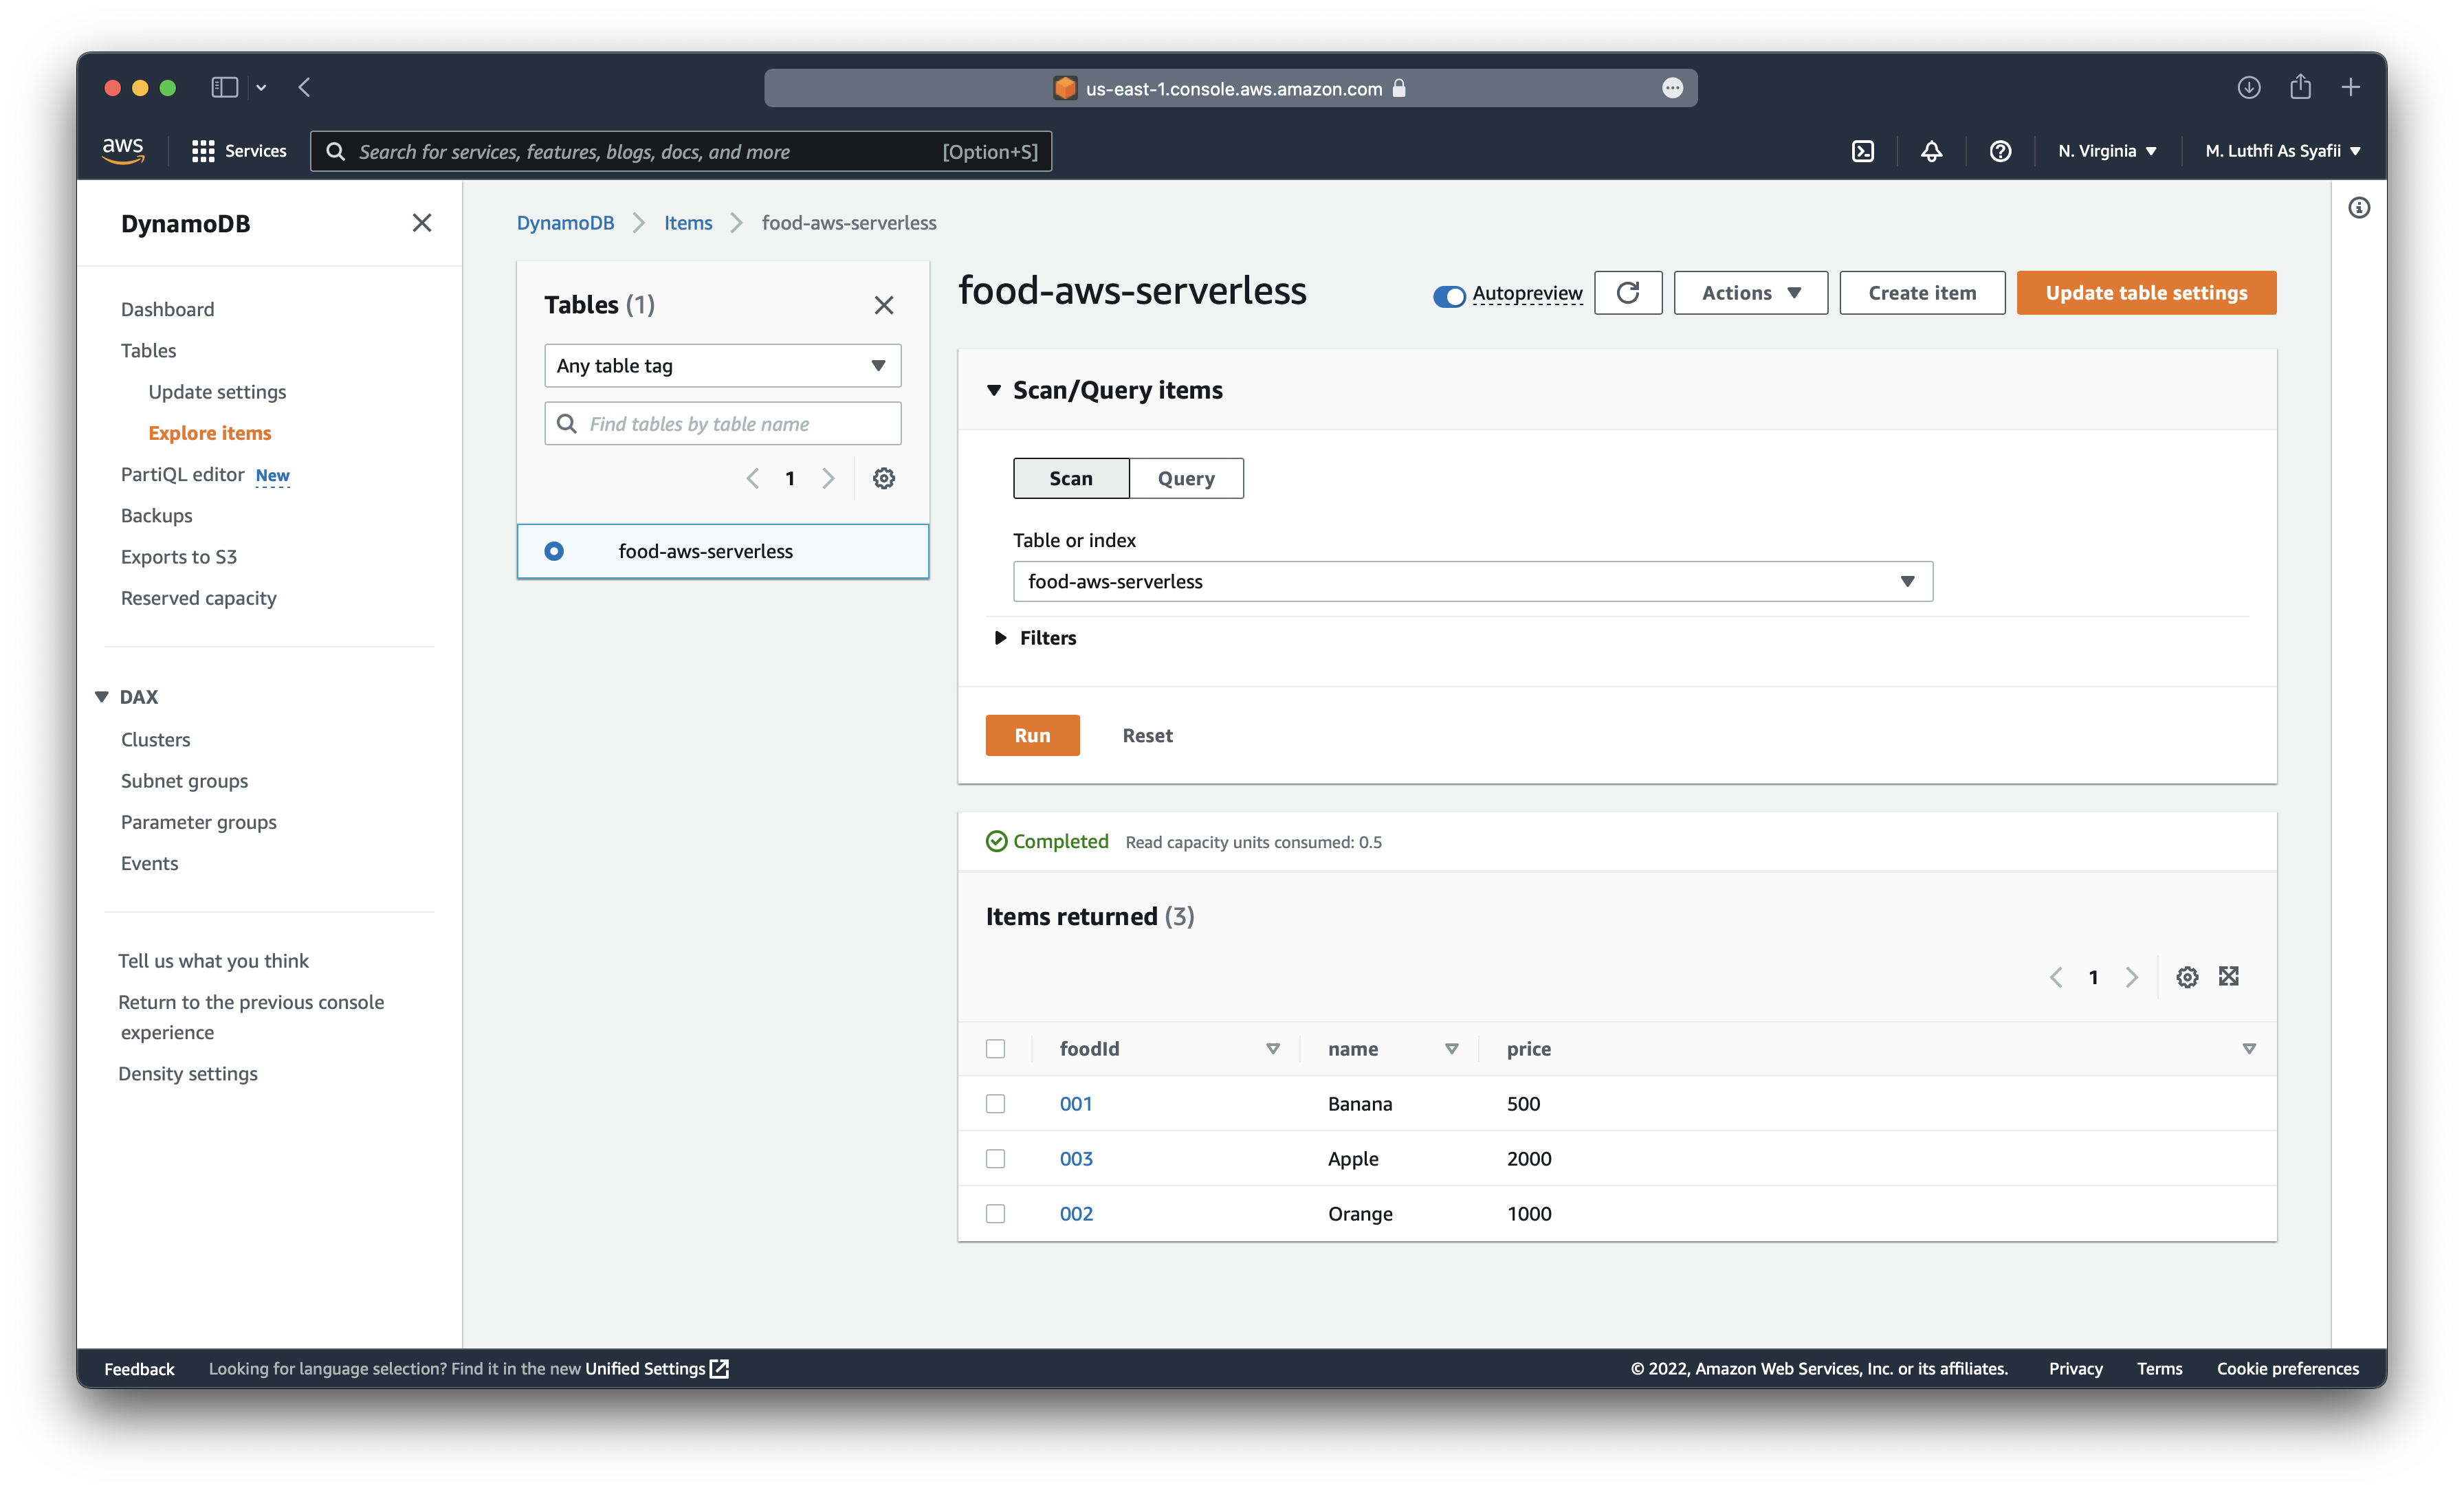This screenshot has width=2464, height=1490.
Task: Click the Safari back arrow
Action: click(304, 87)
